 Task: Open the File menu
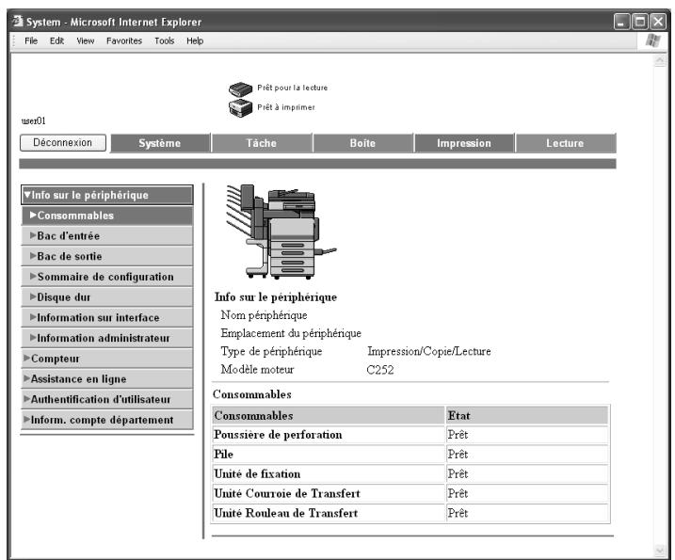tap(31, 40)
